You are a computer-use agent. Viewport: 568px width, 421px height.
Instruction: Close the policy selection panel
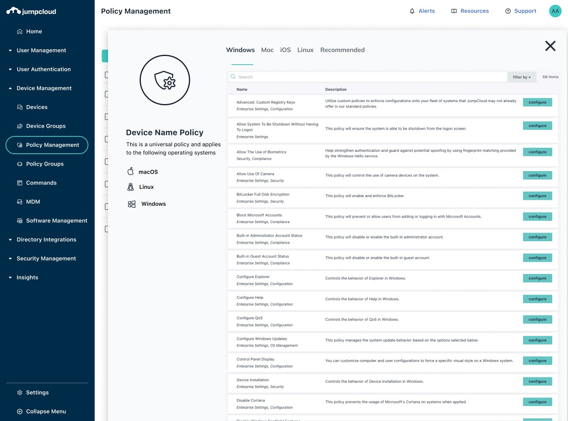pyautogui.click(x=550, y=46)
